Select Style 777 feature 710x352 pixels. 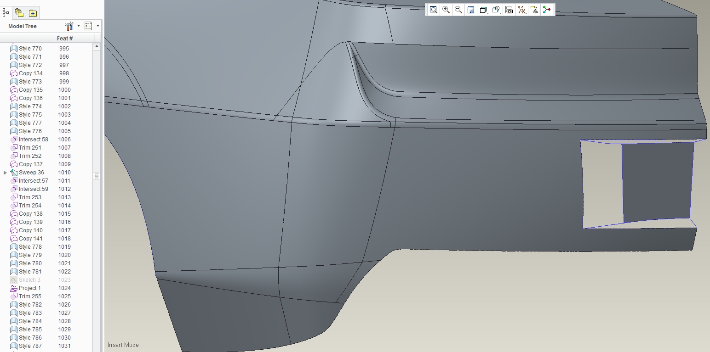tap(30, 123)
